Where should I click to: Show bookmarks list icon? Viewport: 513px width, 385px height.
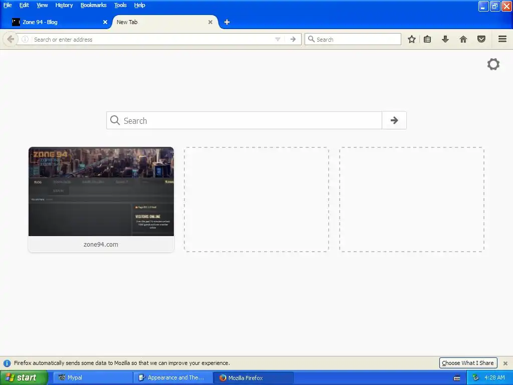pyautogui.click(x=427, y=39)
